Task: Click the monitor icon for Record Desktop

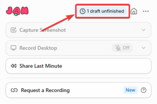Action: pyautogui.click(x=13, y=48)
